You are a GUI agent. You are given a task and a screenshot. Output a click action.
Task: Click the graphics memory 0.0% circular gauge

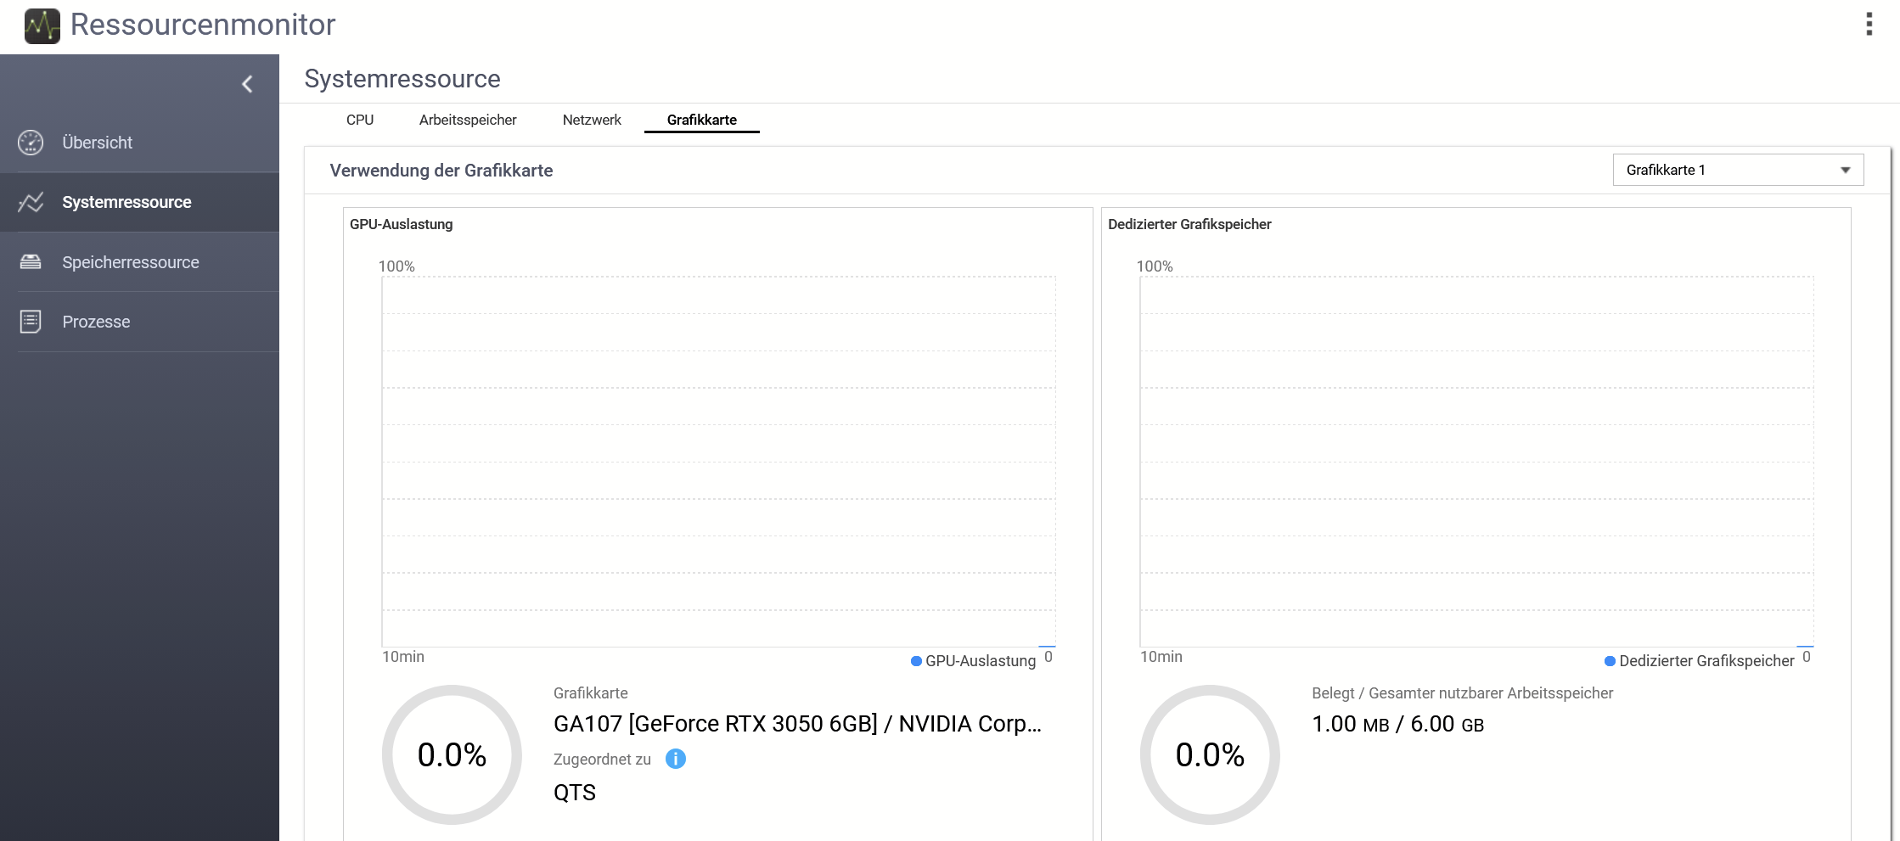(x=1210, y=754)
